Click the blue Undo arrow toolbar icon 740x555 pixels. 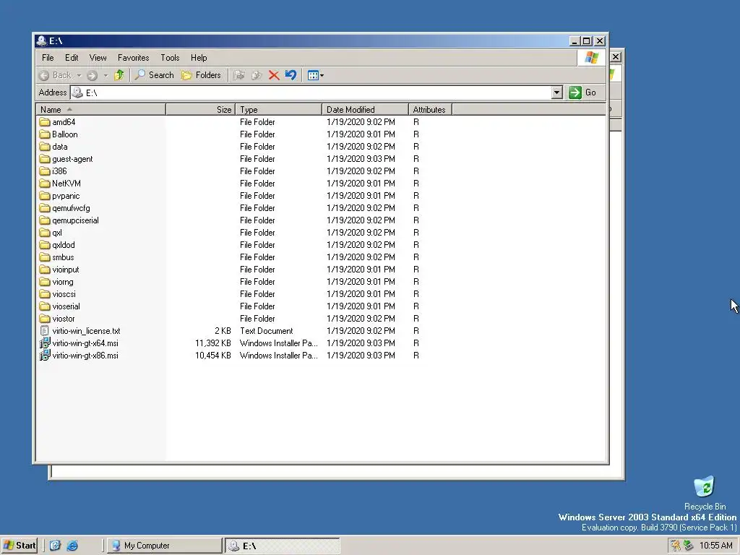pyautogui.click(x=291, y=75)
